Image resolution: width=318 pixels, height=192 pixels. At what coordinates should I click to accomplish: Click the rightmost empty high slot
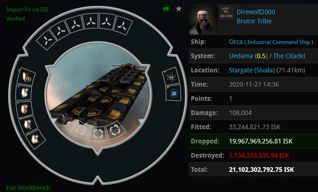click(122, 26)
